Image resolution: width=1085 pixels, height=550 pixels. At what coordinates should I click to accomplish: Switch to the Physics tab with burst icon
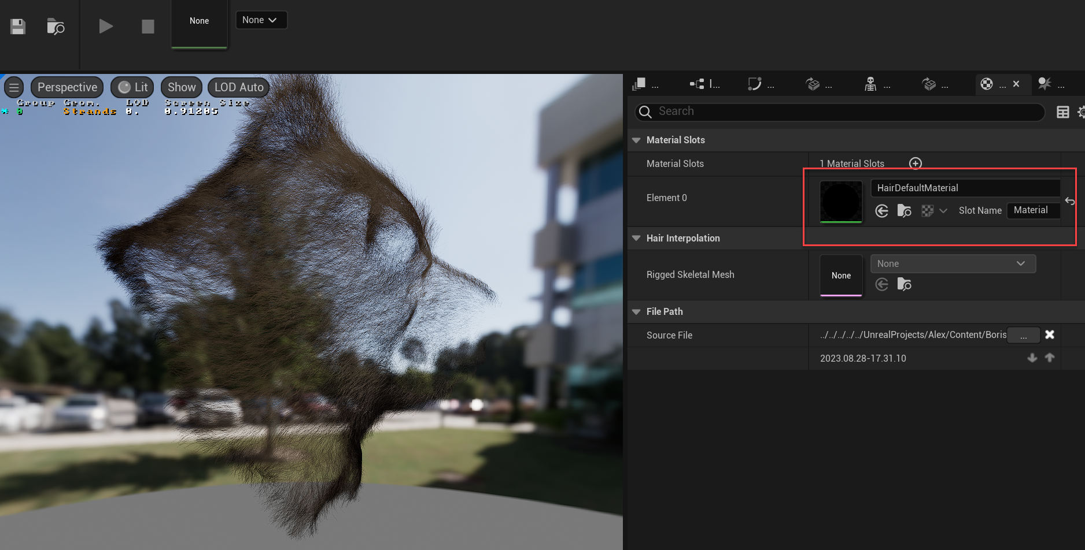click(x=1051, y=84)
